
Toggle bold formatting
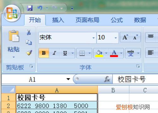[x=44, y=53]
